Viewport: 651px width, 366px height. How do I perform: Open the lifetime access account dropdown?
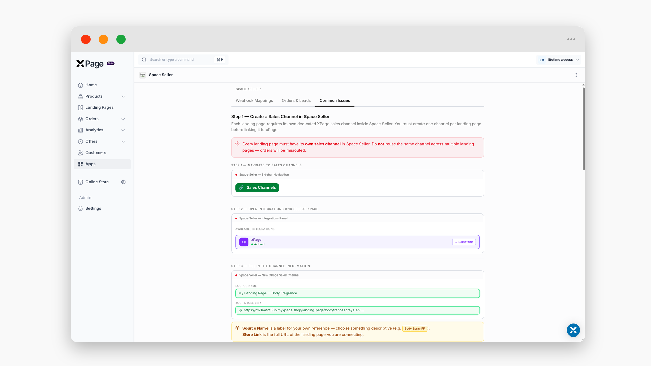point(559,60)
